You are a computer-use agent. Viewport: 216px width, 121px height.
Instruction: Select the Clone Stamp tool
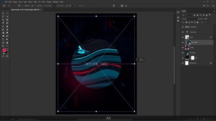coord(7,26)
